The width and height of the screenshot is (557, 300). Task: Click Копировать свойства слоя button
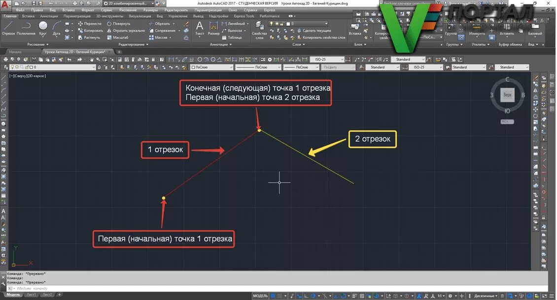pos(321,37)
